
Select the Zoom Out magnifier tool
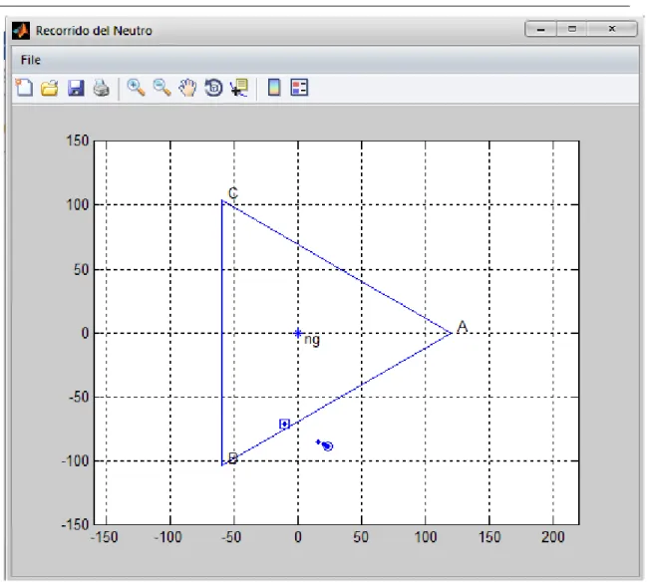tap(162, 88)
